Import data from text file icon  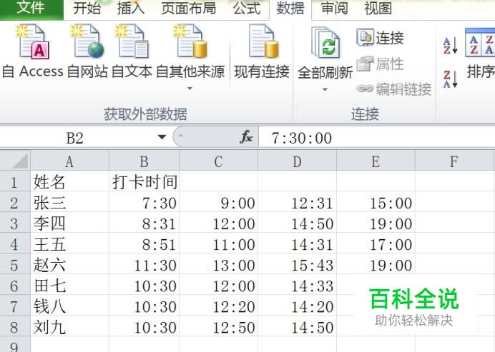pyautogui.click(x=132, y=41)
